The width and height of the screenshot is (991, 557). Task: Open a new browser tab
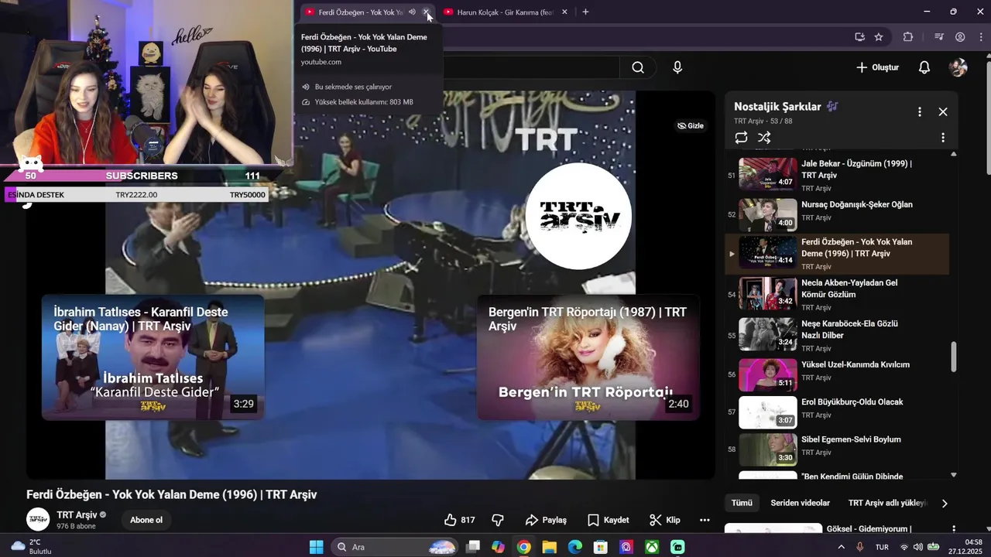[x=585, y=12]
